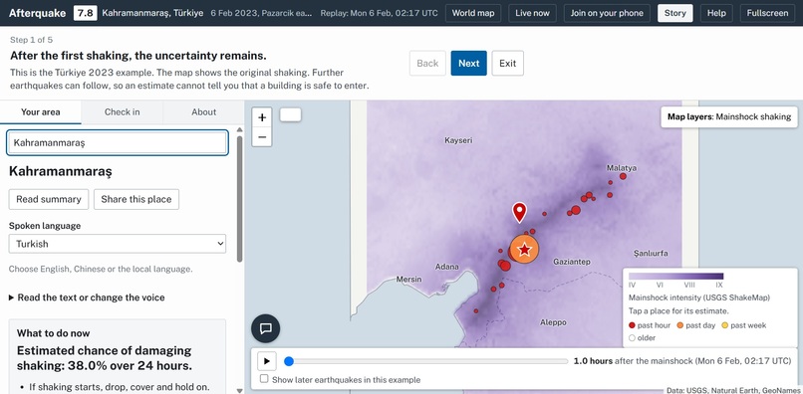803x394 pixels.
Task: Click the 7.8 magnitude badge
Action: click(x=86, y=13)
